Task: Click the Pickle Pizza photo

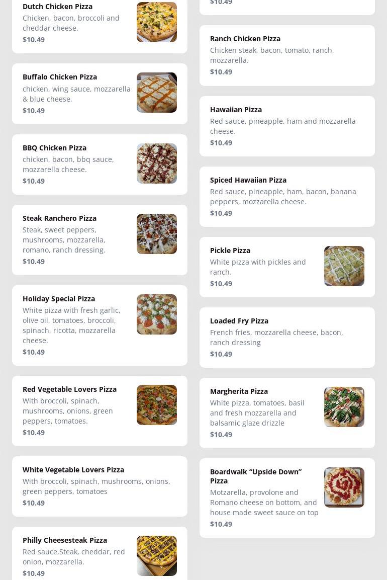Action: tap(344, 266)
